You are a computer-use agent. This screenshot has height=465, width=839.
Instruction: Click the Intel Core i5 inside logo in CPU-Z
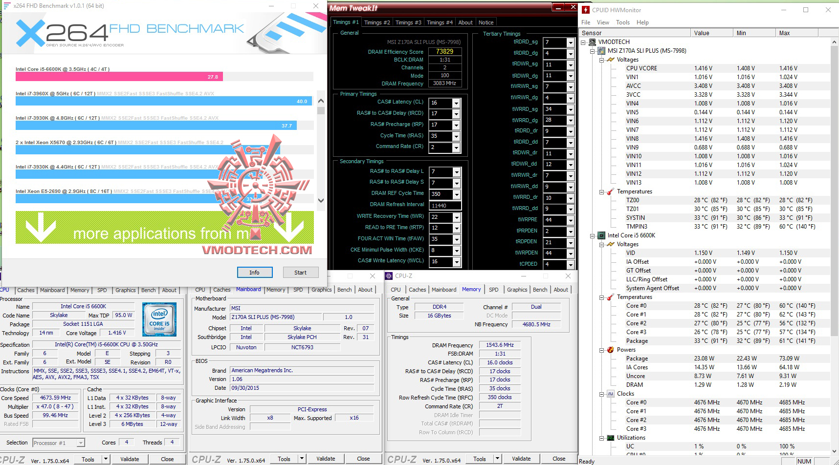[159, 319]
